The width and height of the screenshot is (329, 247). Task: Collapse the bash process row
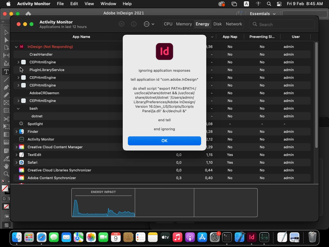tap(18, 109)
